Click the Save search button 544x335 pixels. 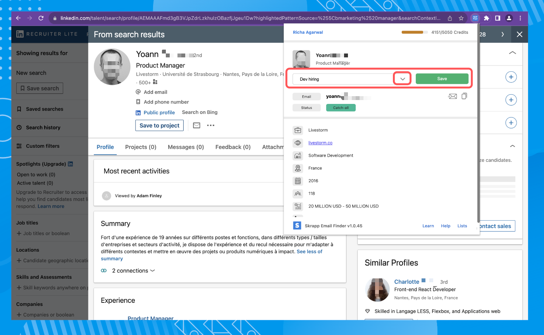40,88
